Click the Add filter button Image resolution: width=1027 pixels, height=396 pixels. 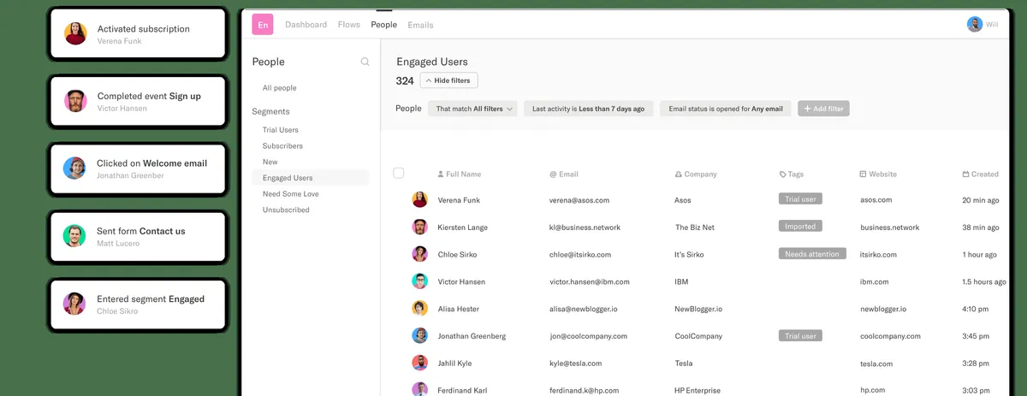click(x=823, y=109)
